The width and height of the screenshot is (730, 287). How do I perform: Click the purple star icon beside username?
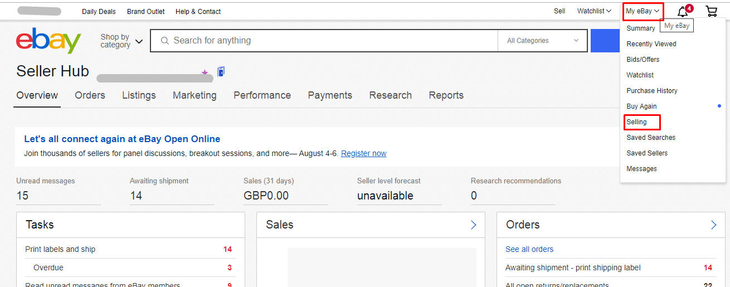pos(205,73)
